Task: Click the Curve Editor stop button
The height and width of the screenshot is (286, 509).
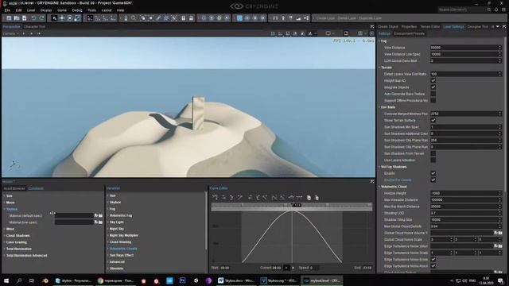Action: coord(286,268)
